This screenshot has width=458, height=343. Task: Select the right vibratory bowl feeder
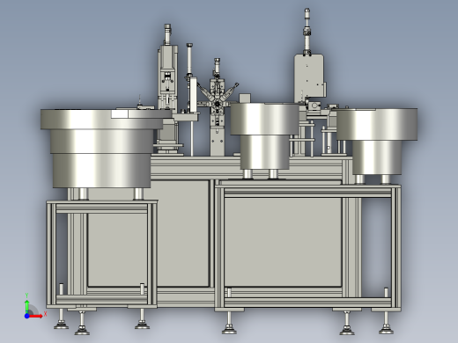point(377,142)
